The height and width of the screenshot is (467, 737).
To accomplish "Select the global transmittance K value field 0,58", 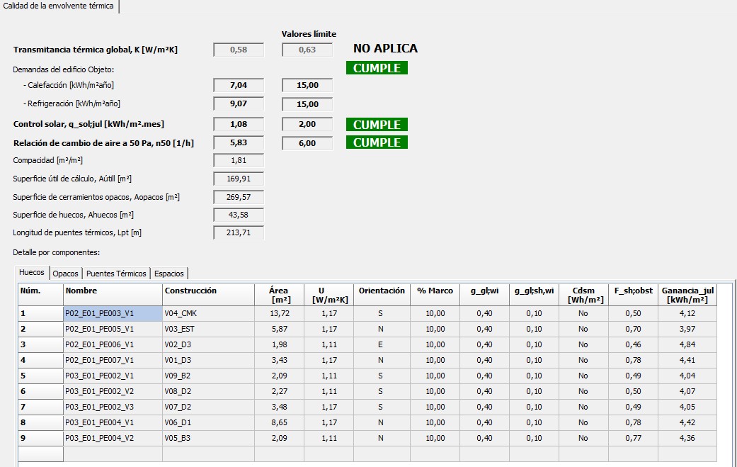I will tap(239, 50).
